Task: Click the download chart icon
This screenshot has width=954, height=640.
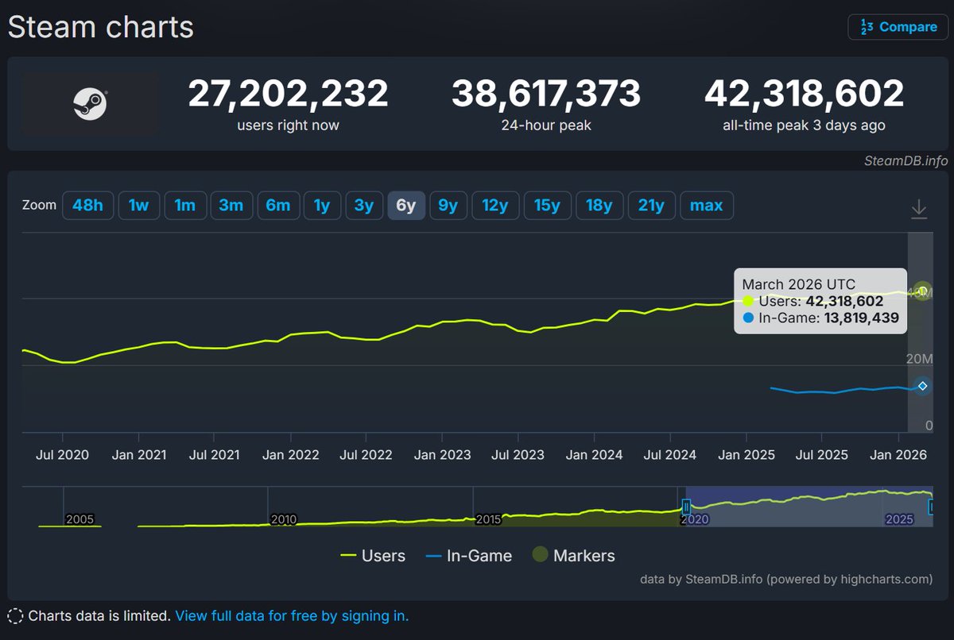Action: [x=919, y=209]
